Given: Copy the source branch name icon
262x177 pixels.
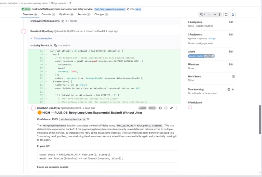Looking at the screenshot, I should [128, 9].
